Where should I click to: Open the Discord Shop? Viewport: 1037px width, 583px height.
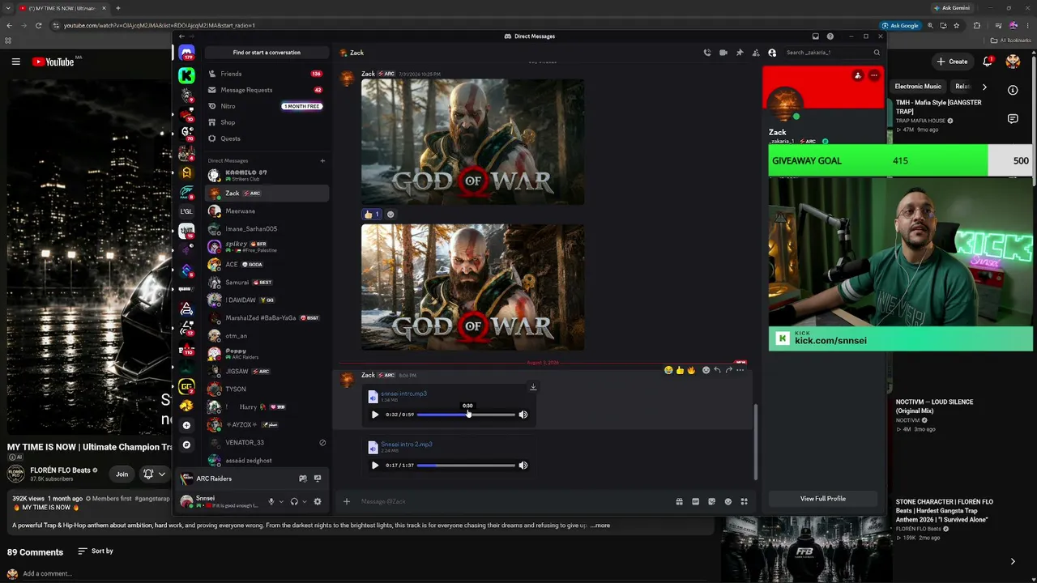tap(267, 122)
